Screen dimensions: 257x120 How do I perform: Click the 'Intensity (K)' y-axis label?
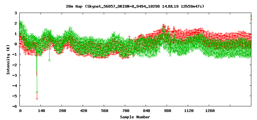8,59
